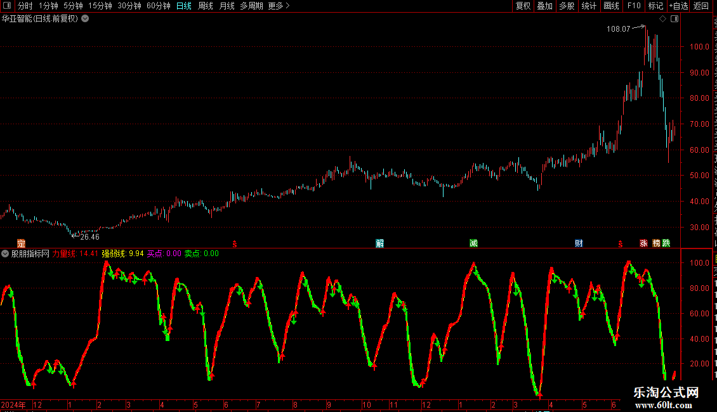Click the 30.00 price axis label
Screen dimensions: 717x412
point(700,227)
